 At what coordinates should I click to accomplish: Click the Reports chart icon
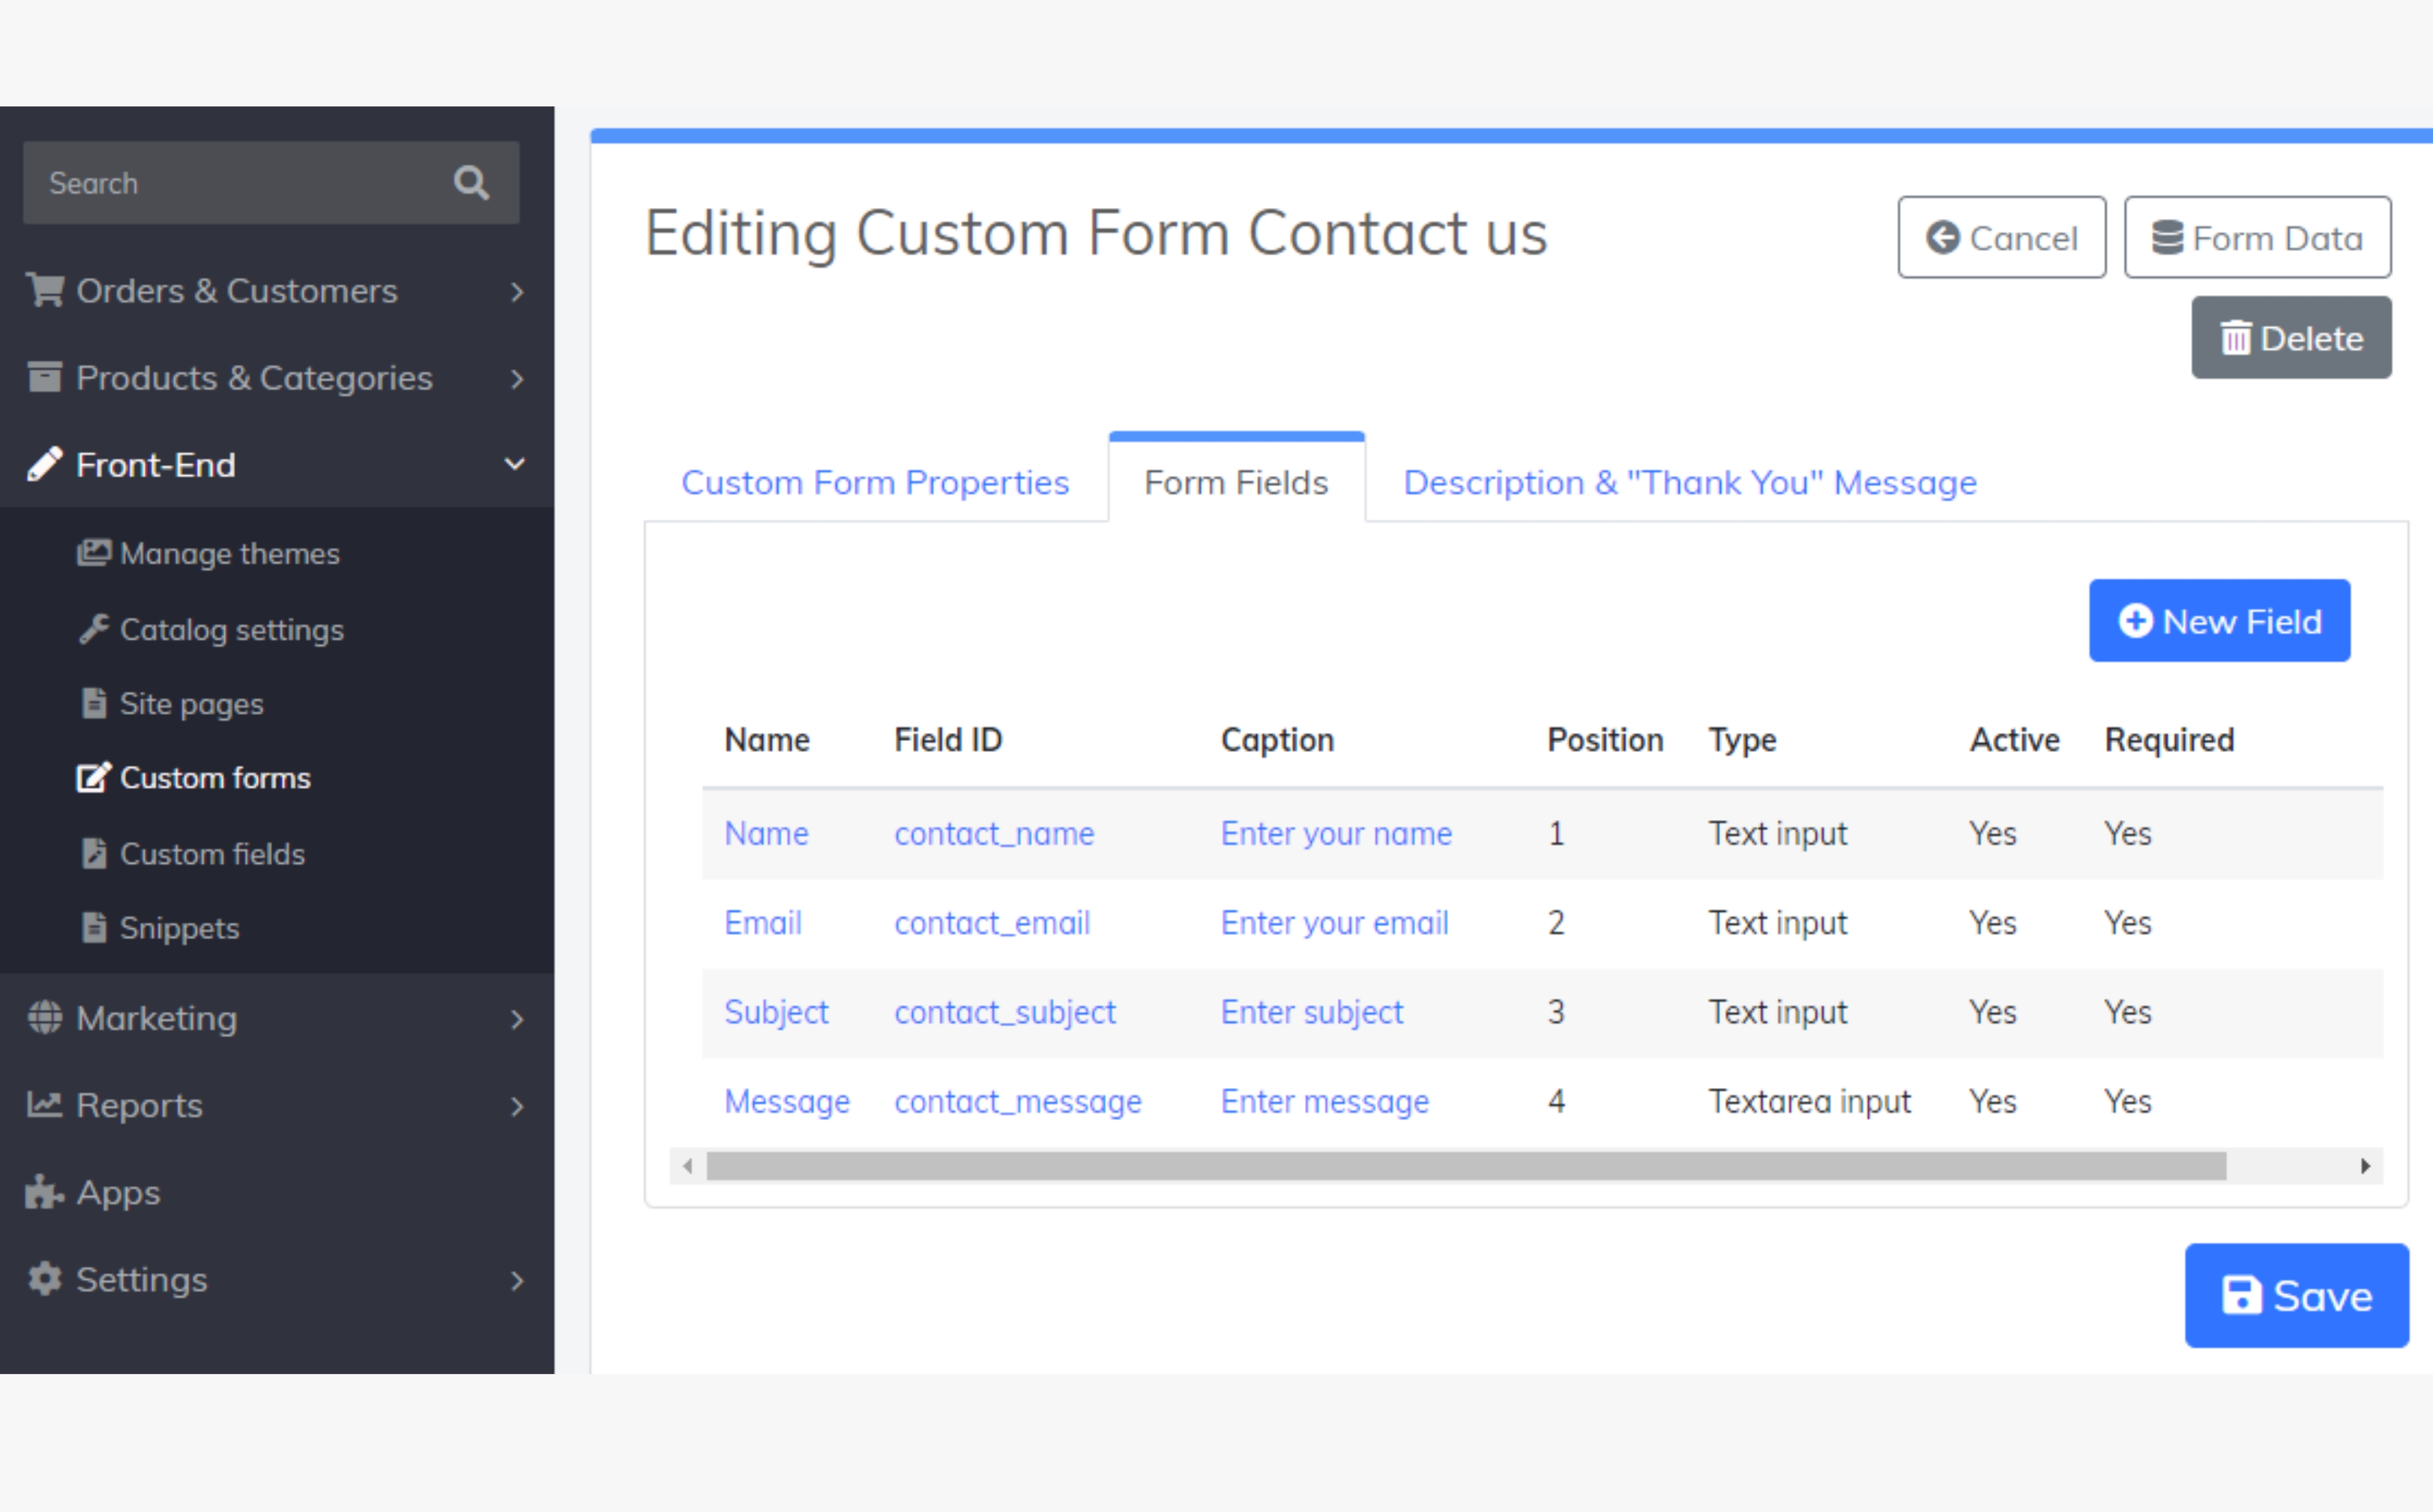44,1105
